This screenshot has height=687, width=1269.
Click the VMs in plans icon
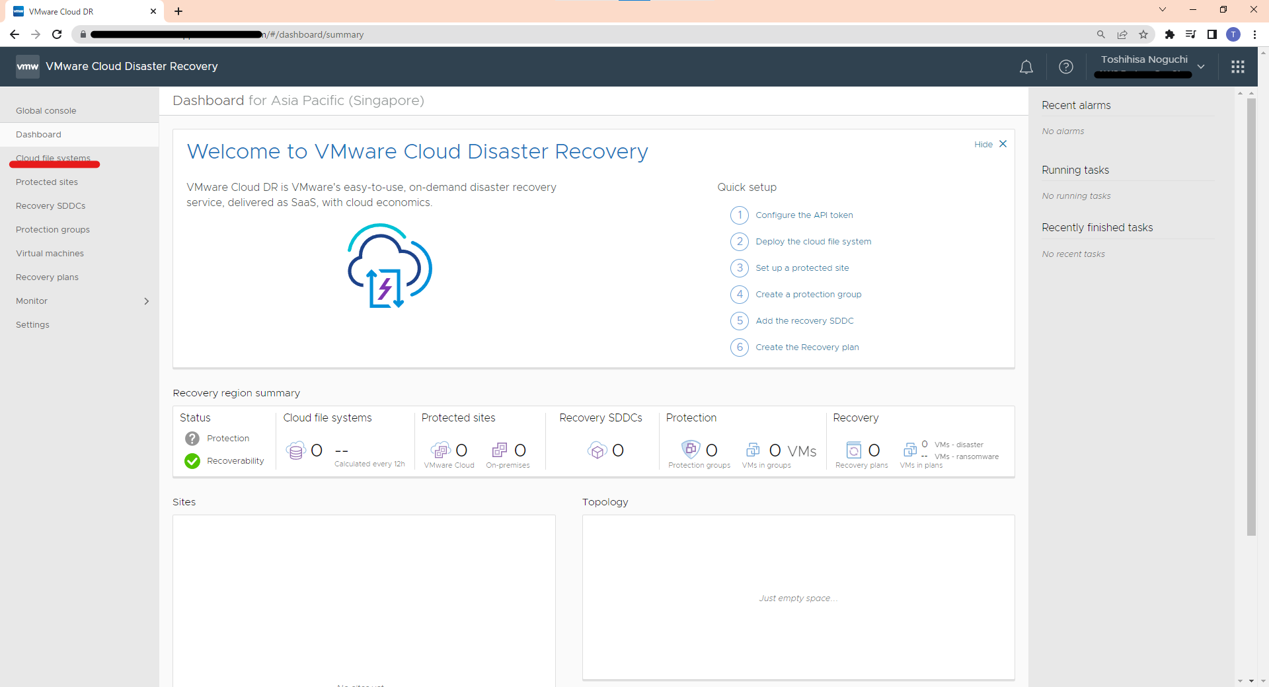point(910,450)
